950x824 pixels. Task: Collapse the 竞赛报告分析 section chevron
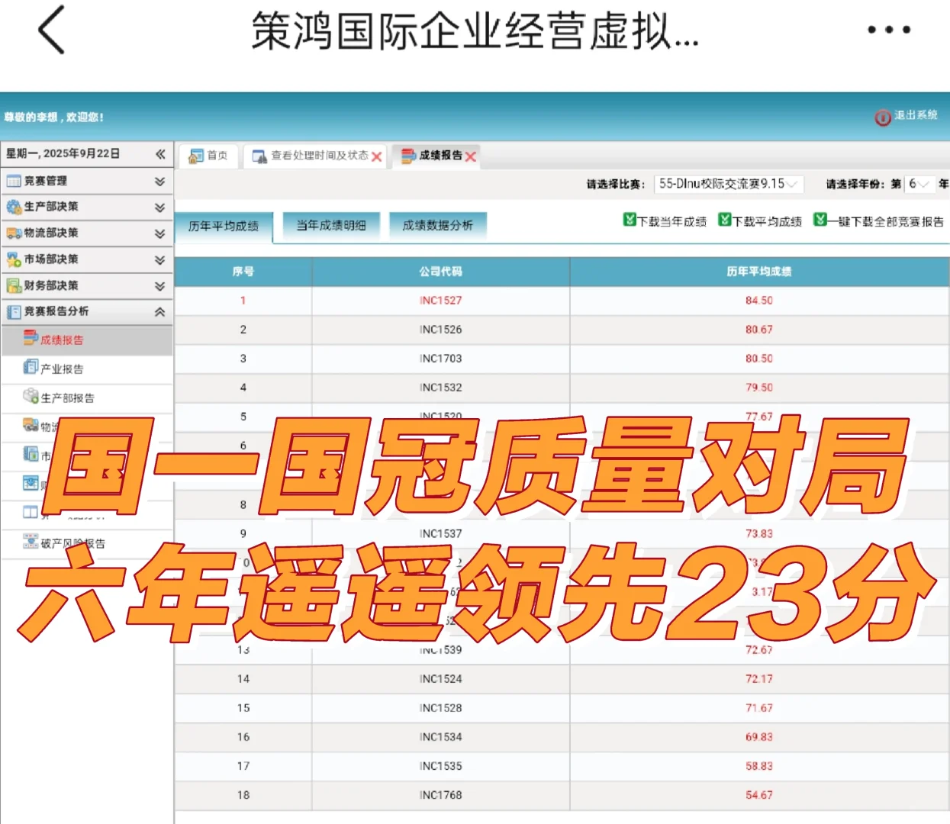pyautogui.click(x=159, y=312)
